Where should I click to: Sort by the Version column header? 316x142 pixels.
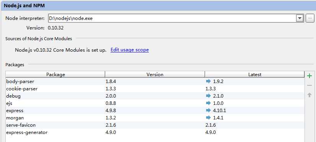click(x=155, y=74)
